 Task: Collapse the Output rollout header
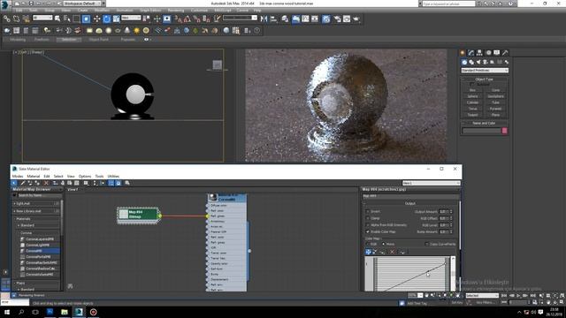click(x=410, y=203)
